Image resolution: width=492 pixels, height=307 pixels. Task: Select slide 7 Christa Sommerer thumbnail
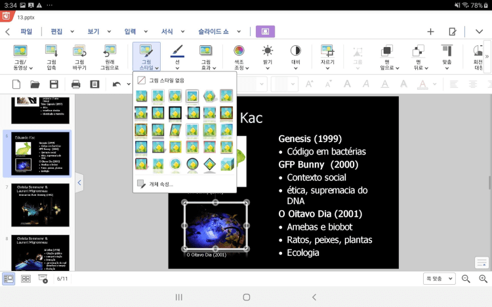[x=40, y=205]
